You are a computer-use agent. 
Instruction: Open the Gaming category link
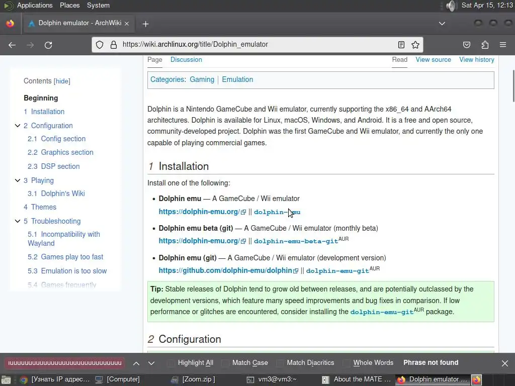(202, 79)
